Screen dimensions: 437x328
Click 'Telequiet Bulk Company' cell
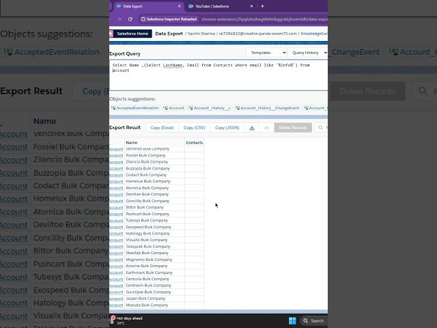click(x=154, y=247)
